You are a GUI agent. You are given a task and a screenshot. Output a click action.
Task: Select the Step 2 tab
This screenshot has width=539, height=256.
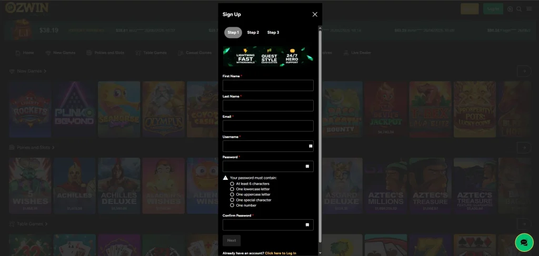[x=253, y=33]
